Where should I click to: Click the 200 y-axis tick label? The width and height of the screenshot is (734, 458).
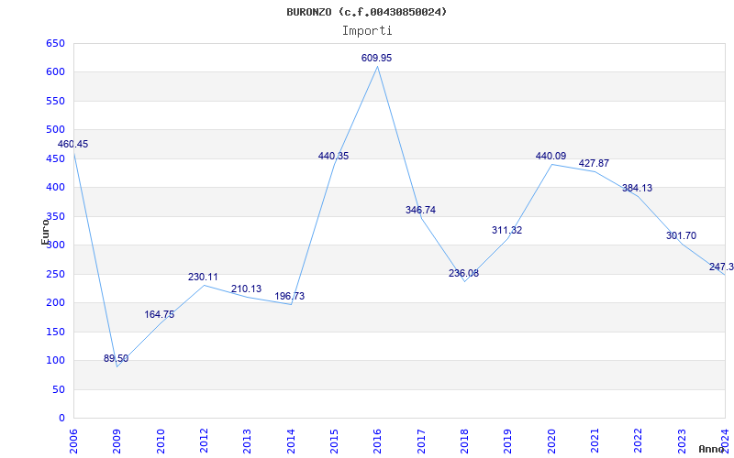(55, 303)
